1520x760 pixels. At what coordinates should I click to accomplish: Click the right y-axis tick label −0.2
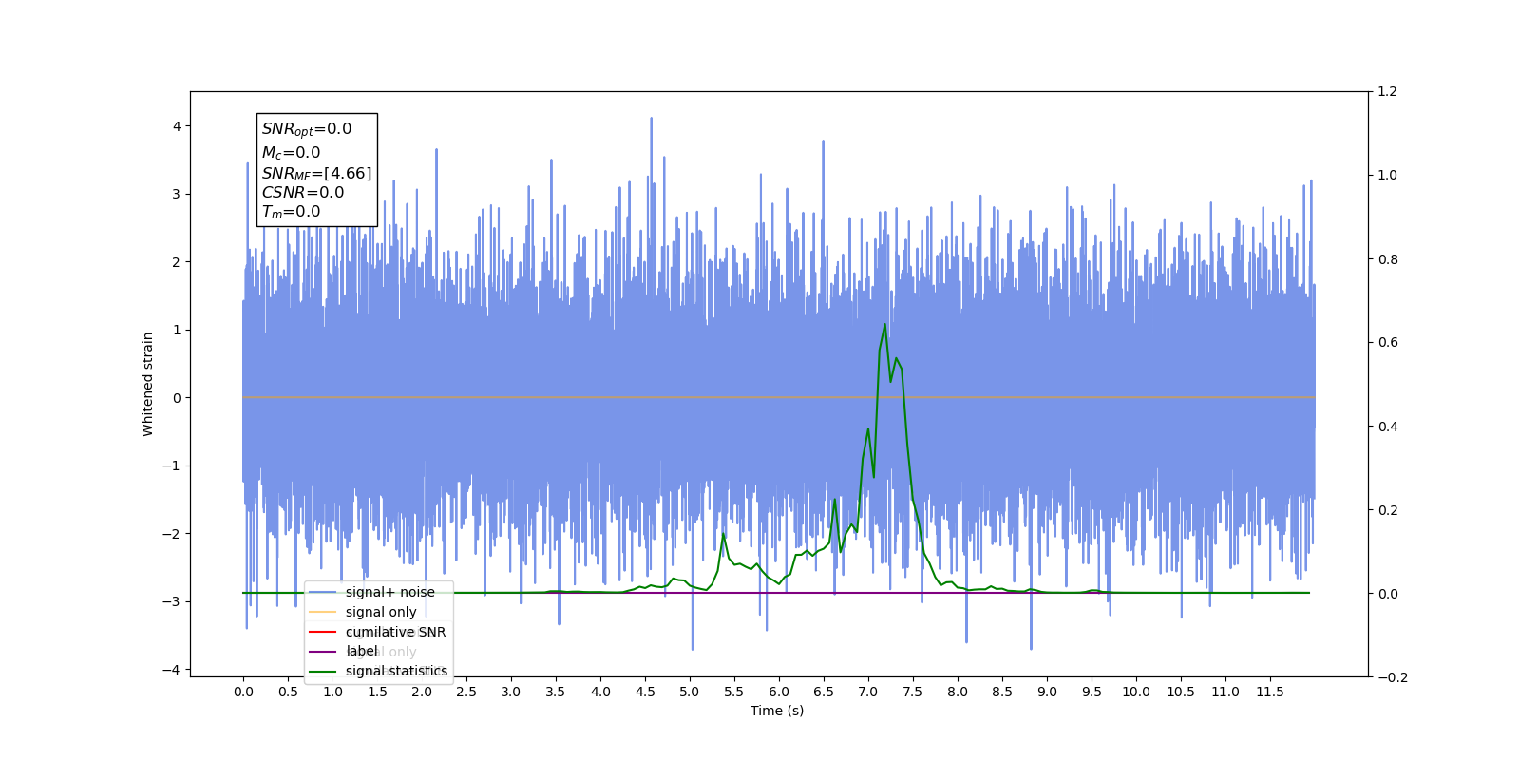(x=1393, y=677)
